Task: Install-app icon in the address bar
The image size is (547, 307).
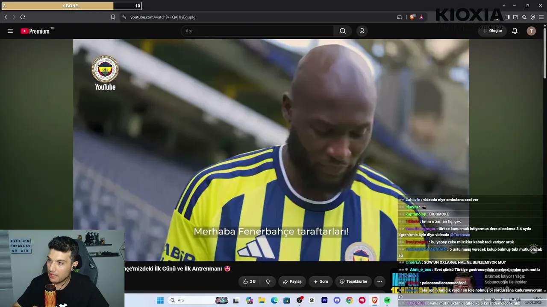Action: tap(400, 17)
